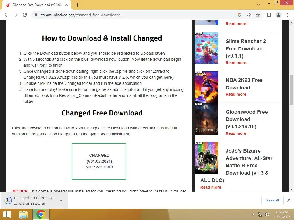Screen dimensions: 294x220
Task: Click the Chrome taskbar icon
Action: 41,214
